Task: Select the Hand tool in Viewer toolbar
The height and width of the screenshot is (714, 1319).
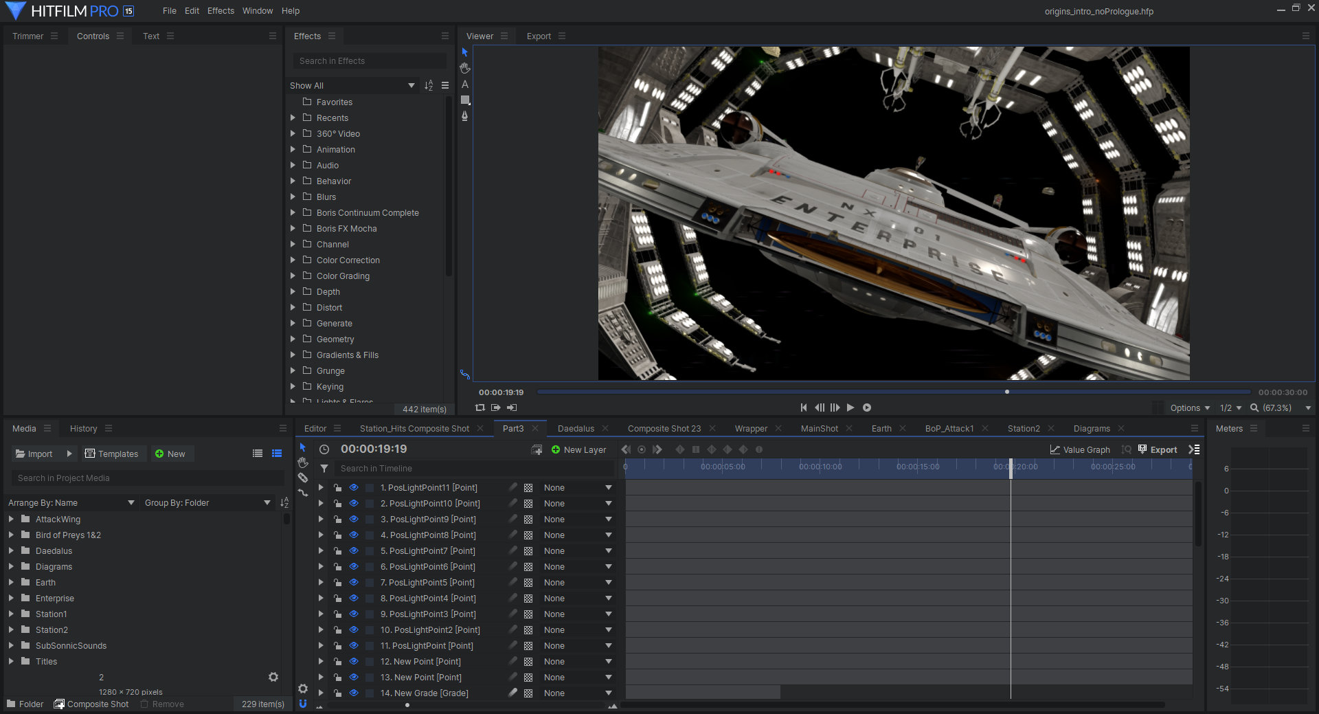Action: (x=465, y=68)
